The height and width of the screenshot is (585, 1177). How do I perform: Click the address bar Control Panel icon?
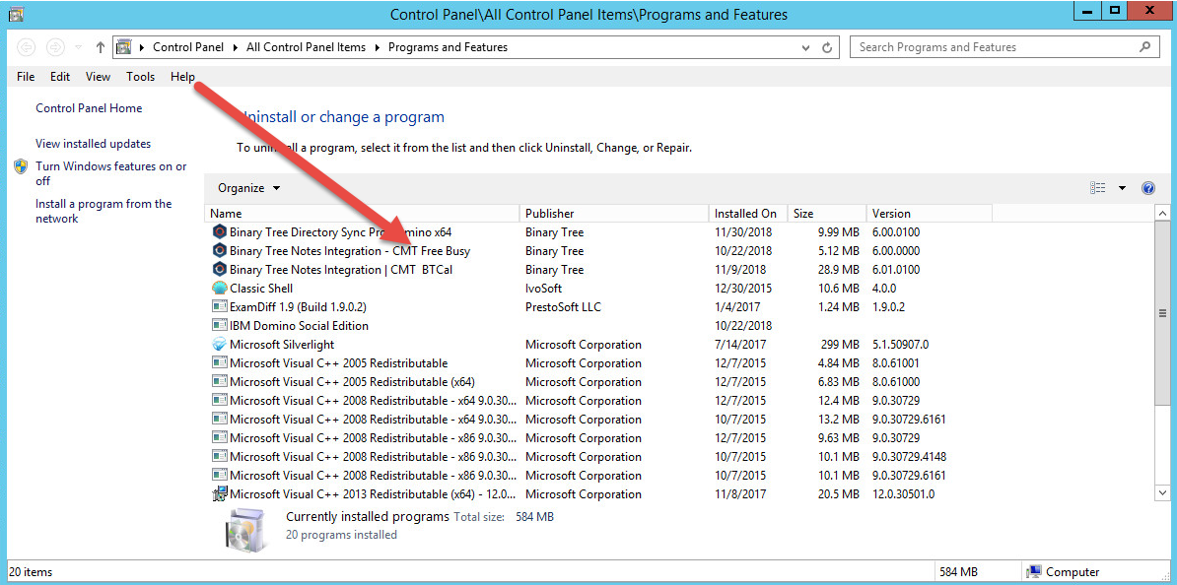coord(123,47)
